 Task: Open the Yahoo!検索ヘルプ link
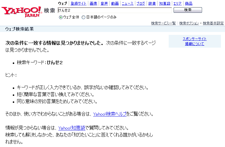(110, 114)
